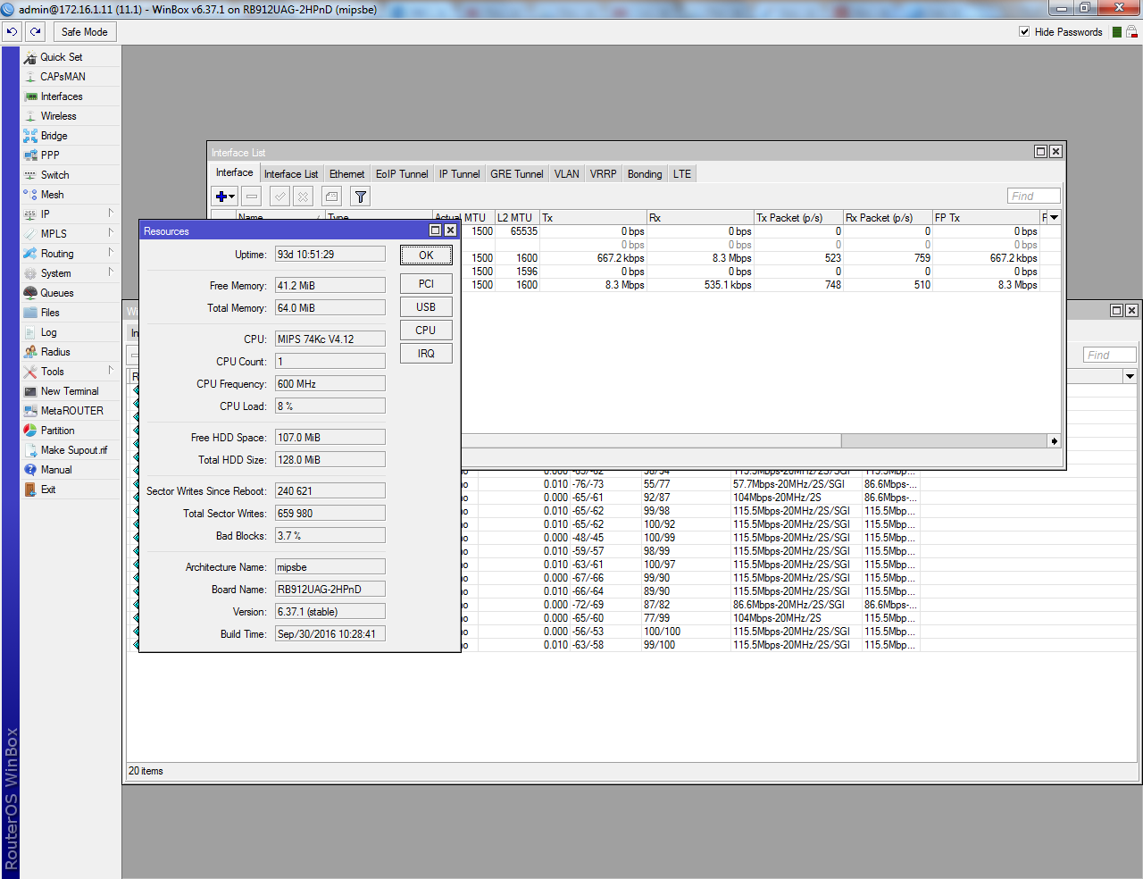Click the IRQ button in Resources

(x=426, y=354)
